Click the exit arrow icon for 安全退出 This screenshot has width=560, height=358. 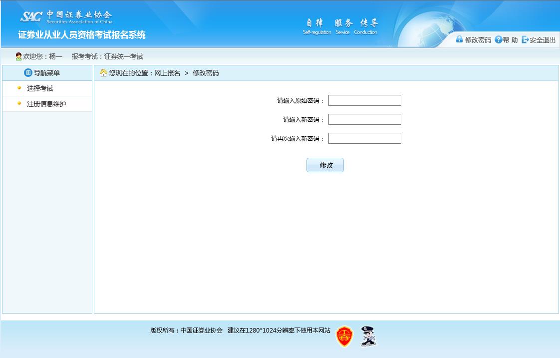pos(525,39)
